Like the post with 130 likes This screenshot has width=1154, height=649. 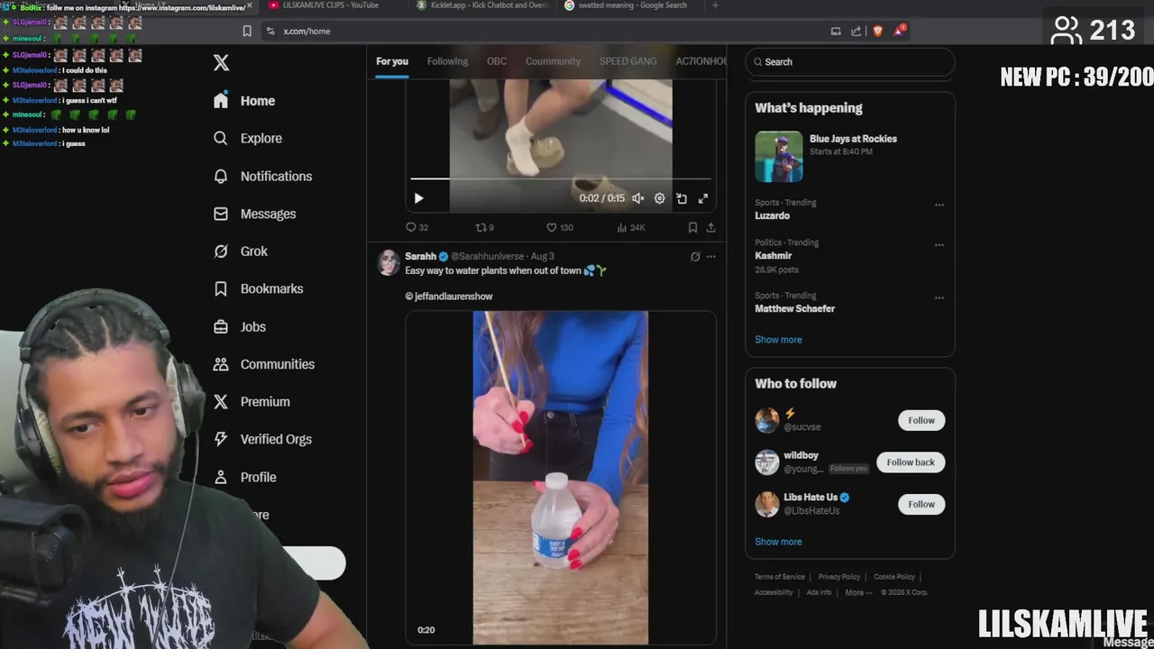click(x=560, y=227)
